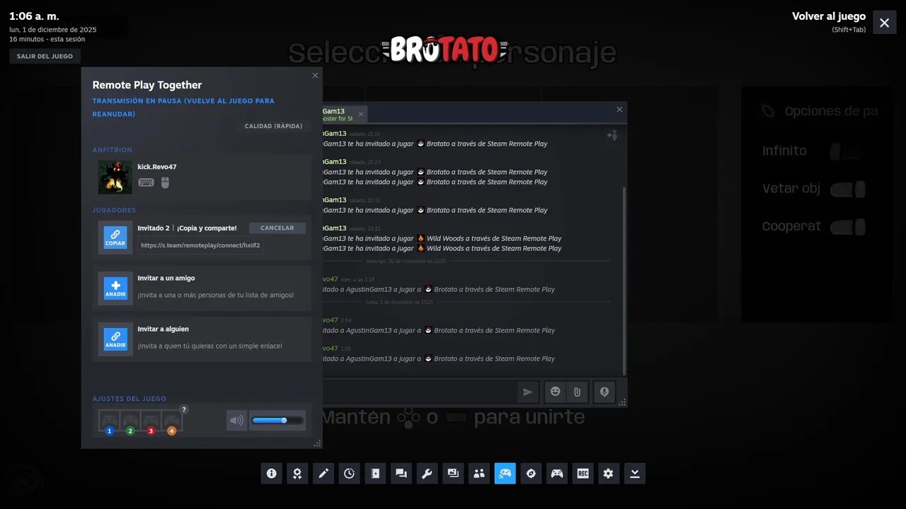The height and width of the screenshot is (509, 906).
Task: Click SALIR DEL JUEGO button
Action: [45, 57]
